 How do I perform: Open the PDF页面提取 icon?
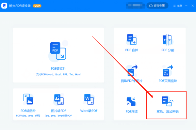168,71
